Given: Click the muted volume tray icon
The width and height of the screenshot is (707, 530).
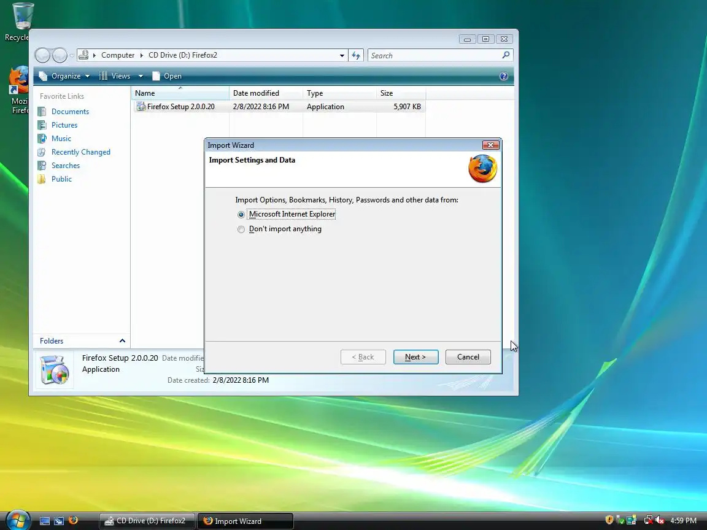Looking at the screenshot, I should (x=660, y=521).
